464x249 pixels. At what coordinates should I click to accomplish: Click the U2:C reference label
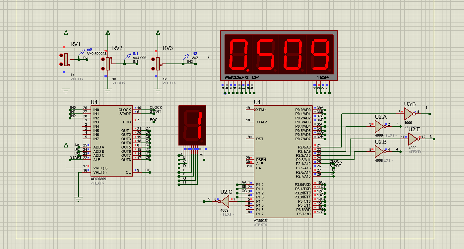click(227, 192)
